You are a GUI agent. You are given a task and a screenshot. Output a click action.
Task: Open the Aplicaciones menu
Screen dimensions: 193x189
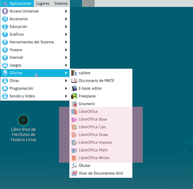coord(17,3)
